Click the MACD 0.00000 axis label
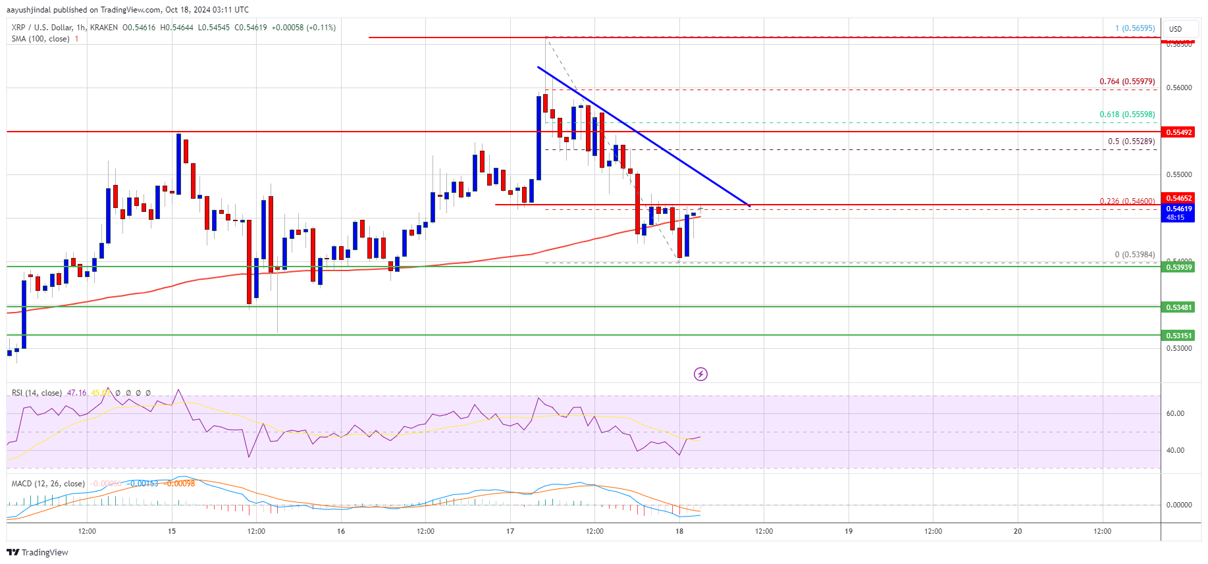 click(1179, 505)
